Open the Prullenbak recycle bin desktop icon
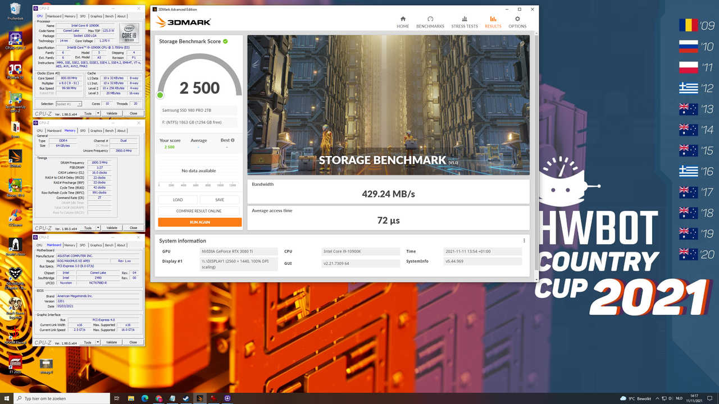719x404 pixels. pyautogui.click(x=15, y=11)
